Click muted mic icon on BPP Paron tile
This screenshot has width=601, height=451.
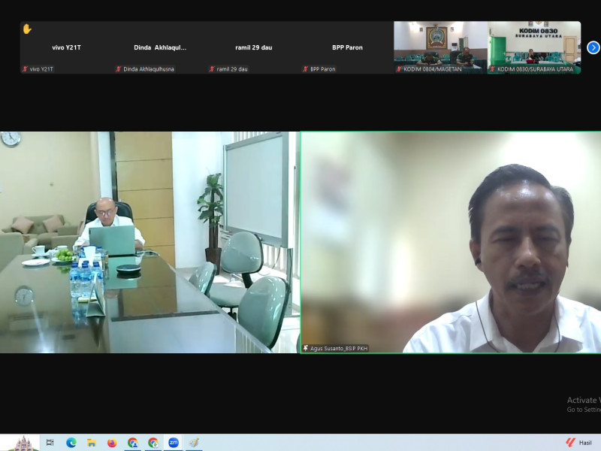click(306, 69)
